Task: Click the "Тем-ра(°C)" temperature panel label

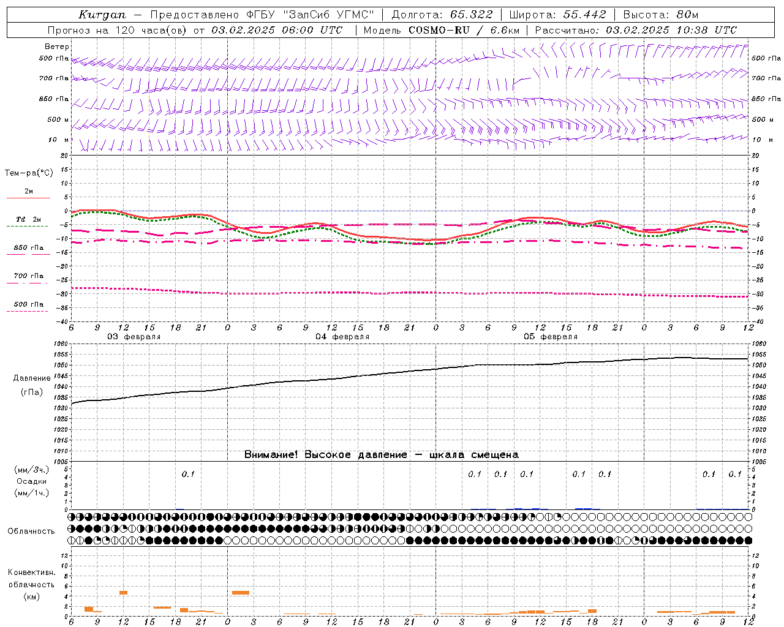Action: tap(29, 173)
